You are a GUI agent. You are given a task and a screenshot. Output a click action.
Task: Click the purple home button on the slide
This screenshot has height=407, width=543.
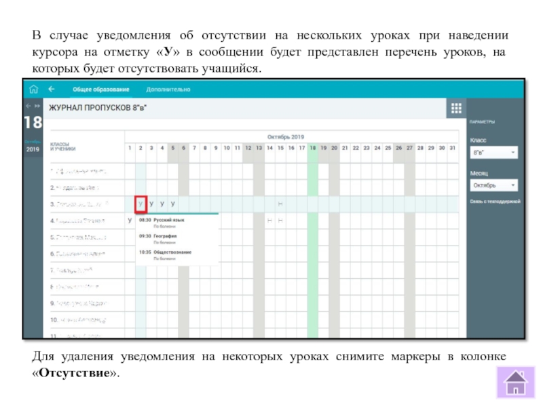coord(515,382)
